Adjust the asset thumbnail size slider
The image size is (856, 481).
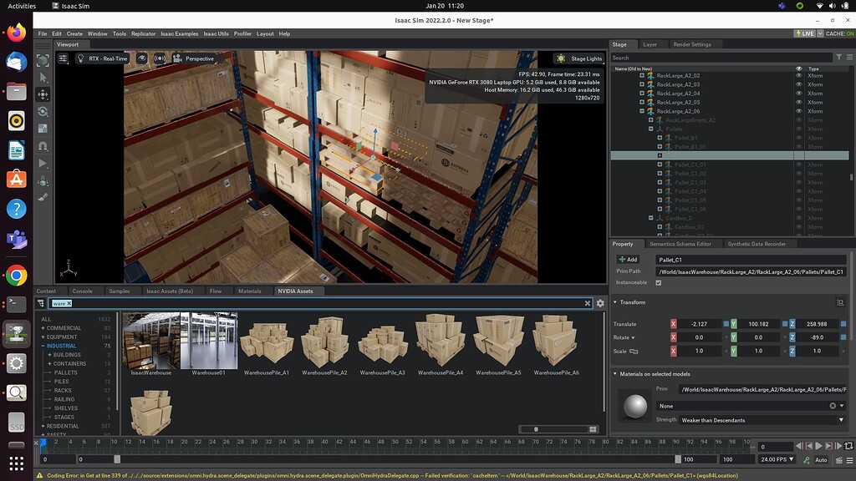pyautogui.click(x=536, y=429)
